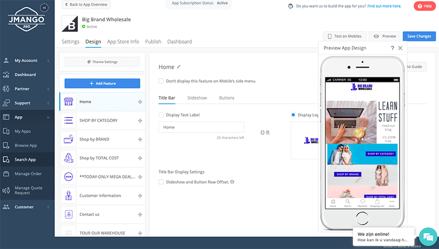Screen dimensions: 439x249
Task: Click the Shop by TOTAL COST money icon
Action: (68, 158)
